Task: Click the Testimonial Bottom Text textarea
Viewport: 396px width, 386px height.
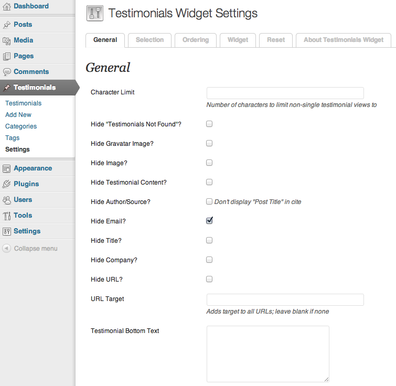Action: (268, 354)
